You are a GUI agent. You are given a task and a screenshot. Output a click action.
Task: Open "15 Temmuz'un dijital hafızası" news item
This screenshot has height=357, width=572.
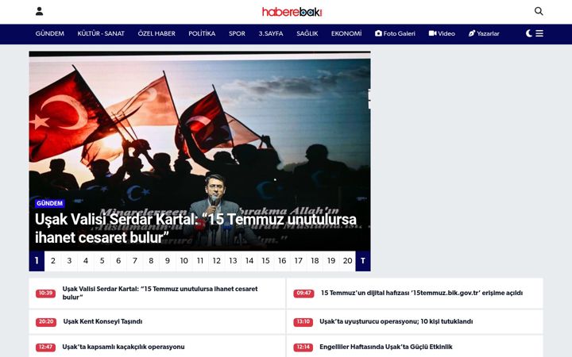pos(415,294)
